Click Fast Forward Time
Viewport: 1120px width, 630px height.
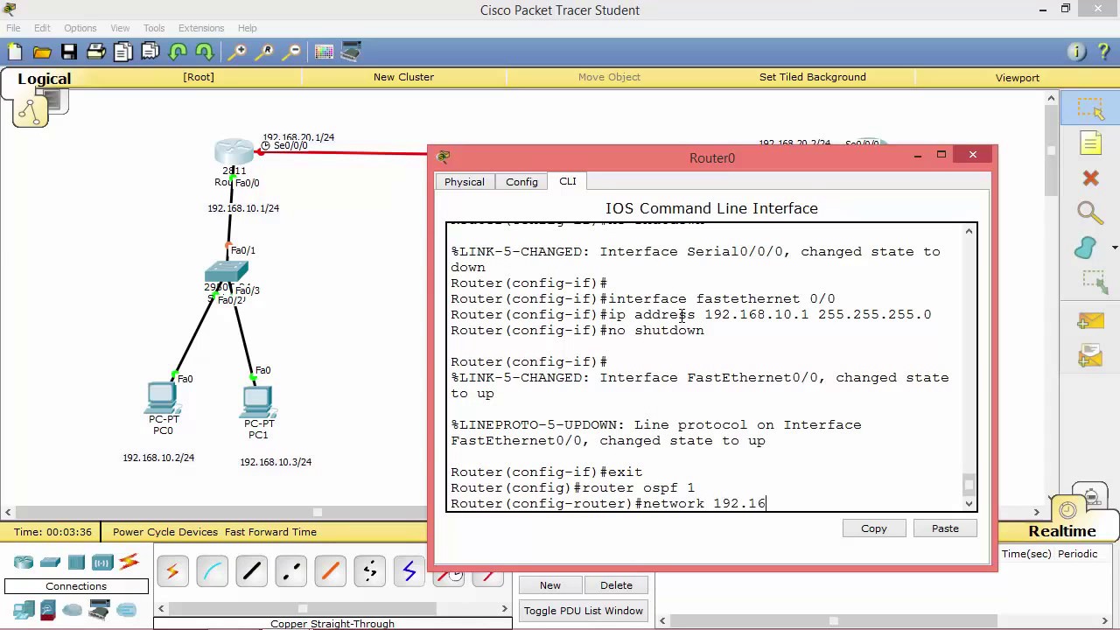click(x=270, y=532)
